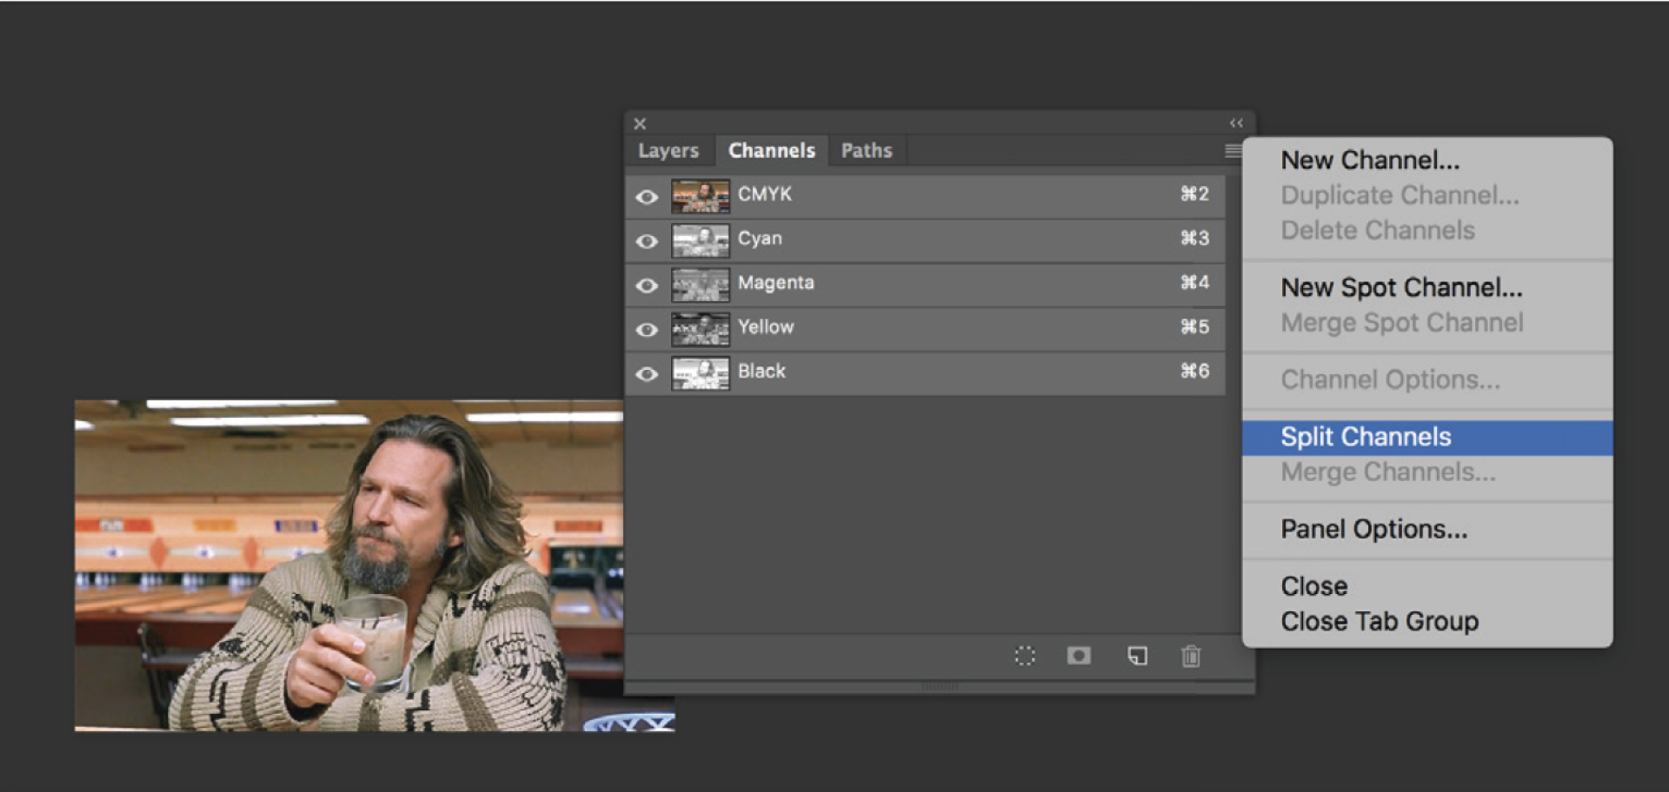Viewport: 1669px width, 792px height.
Task: Choose Split Channels from menu
Action: [1366, 437]
